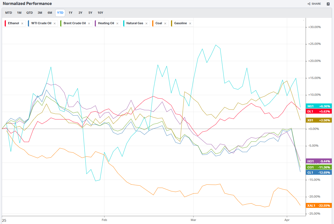Viewport: 334px width, 224px height.
Task: Click the Mar axis label
Action: click(x=194, y=220)
